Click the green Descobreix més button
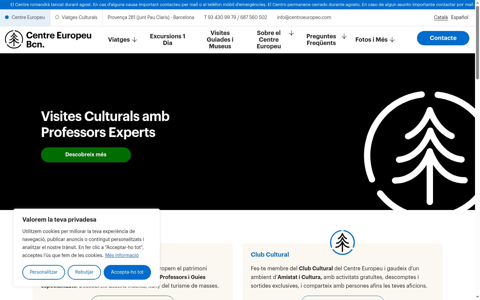The height and width of the screenshot is (300, 480). 86,155
